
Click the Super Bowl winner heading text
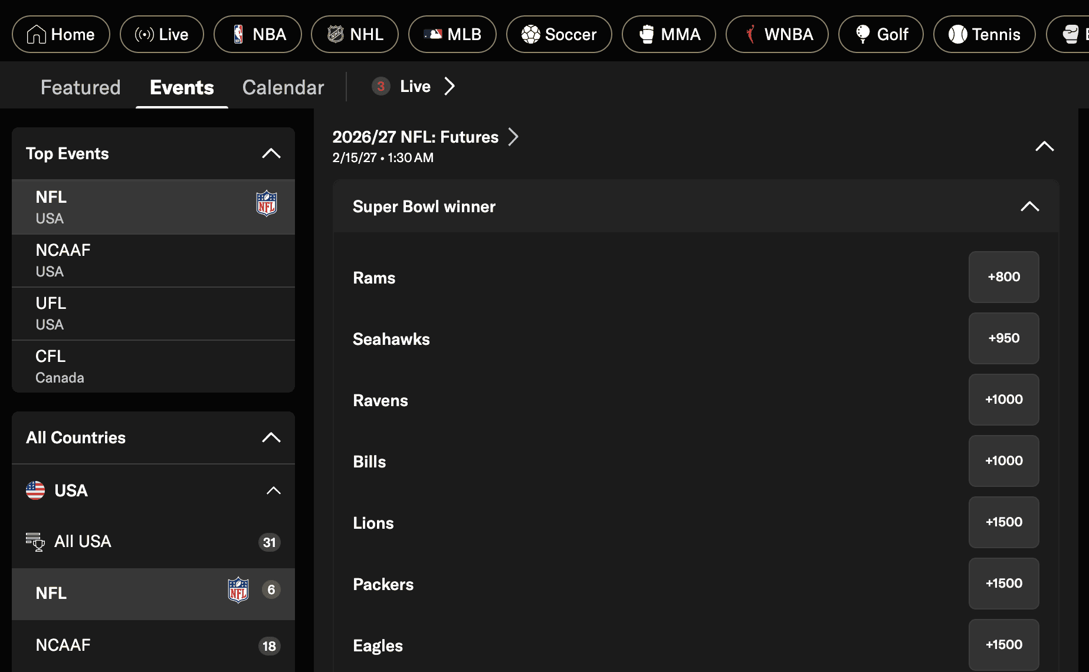[424, 206]
